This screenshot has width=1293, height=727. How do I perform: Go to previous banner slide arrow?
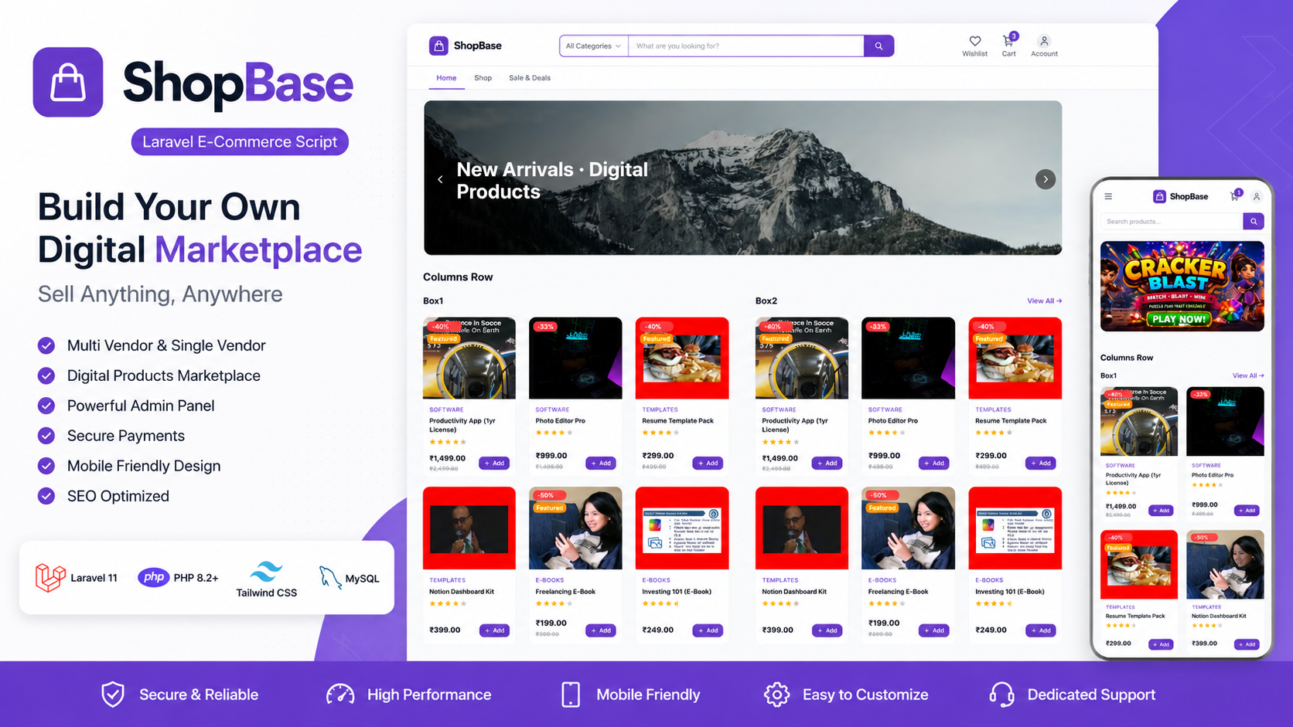[x=441, y=179]
